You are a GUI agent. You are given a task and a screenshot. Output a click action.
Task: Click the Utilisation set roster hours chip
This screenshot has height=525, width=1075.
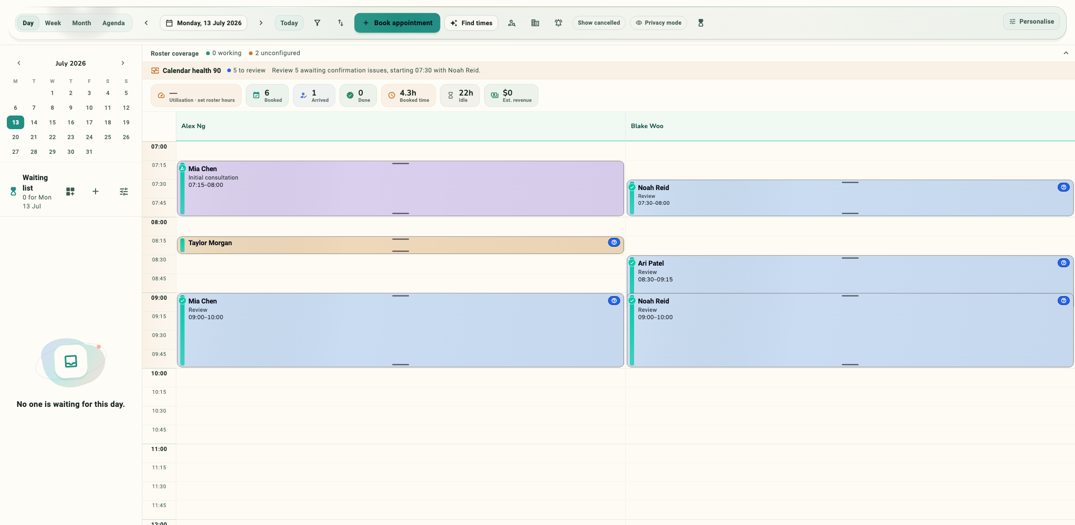196,96
